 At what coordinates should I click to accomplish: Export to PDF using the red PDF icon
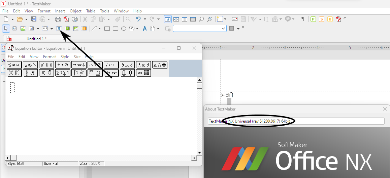coord(66,19)
